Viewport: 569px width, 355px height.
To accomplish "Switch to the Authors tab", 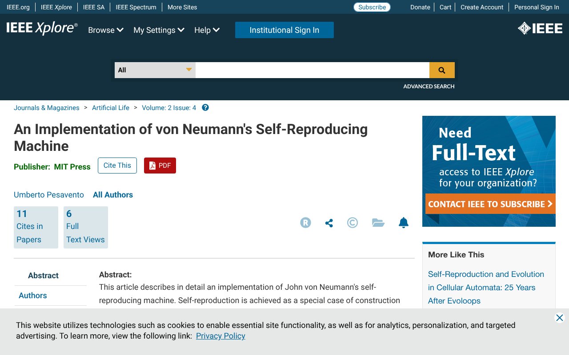I will 33,296.
